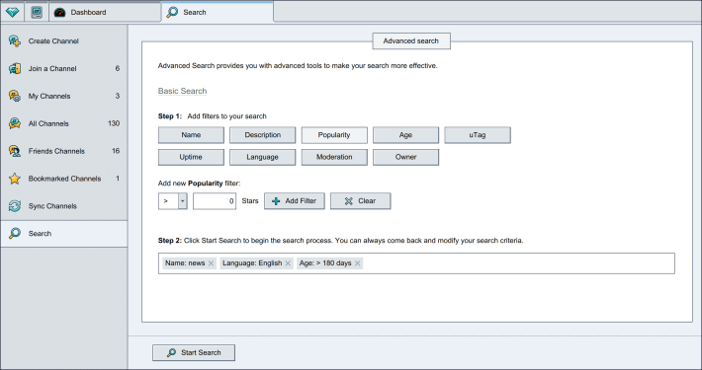702x370 pixels.
Task: Remove the 'Name: news' filter tag
Action: pos(211,263)
